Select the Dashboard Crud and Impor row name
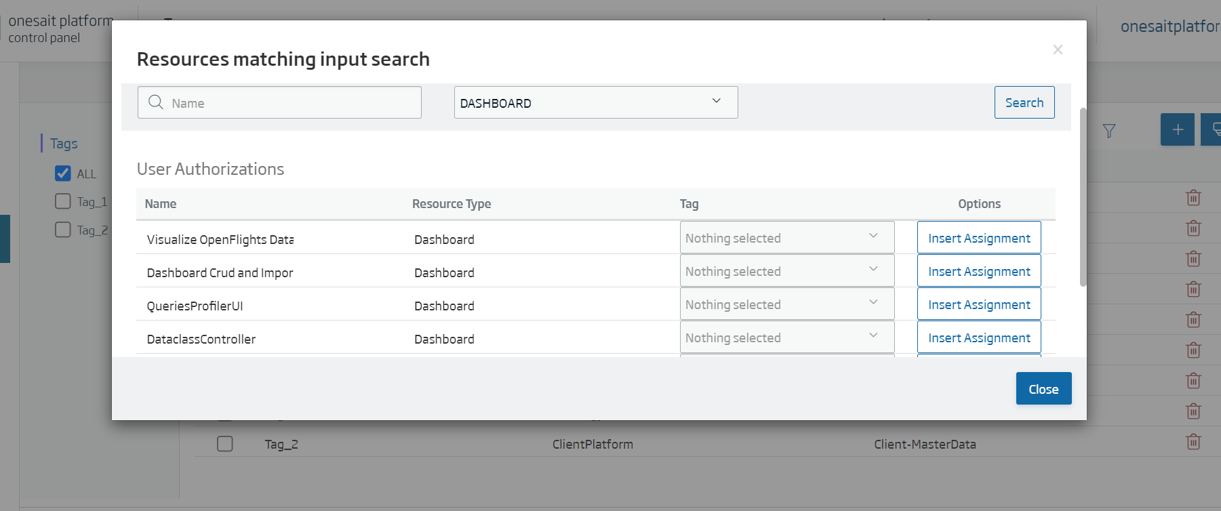Image resolution: width=1221 pixels, height=511 pixels. click(220, 272)
